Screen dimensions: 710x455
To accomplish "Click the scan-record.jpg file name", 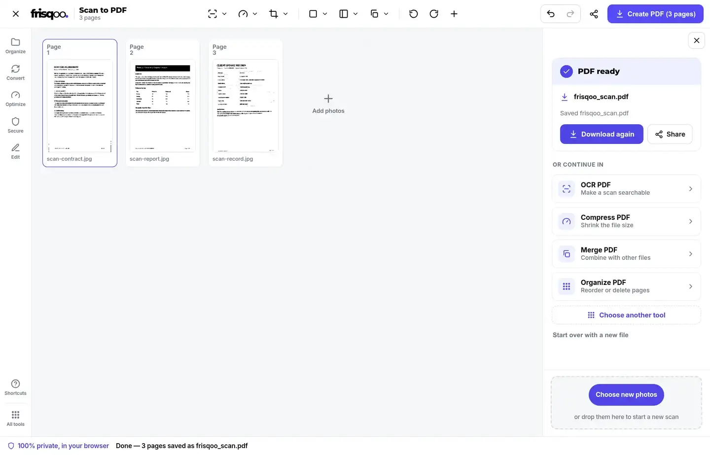I will [x=233, y=159].
